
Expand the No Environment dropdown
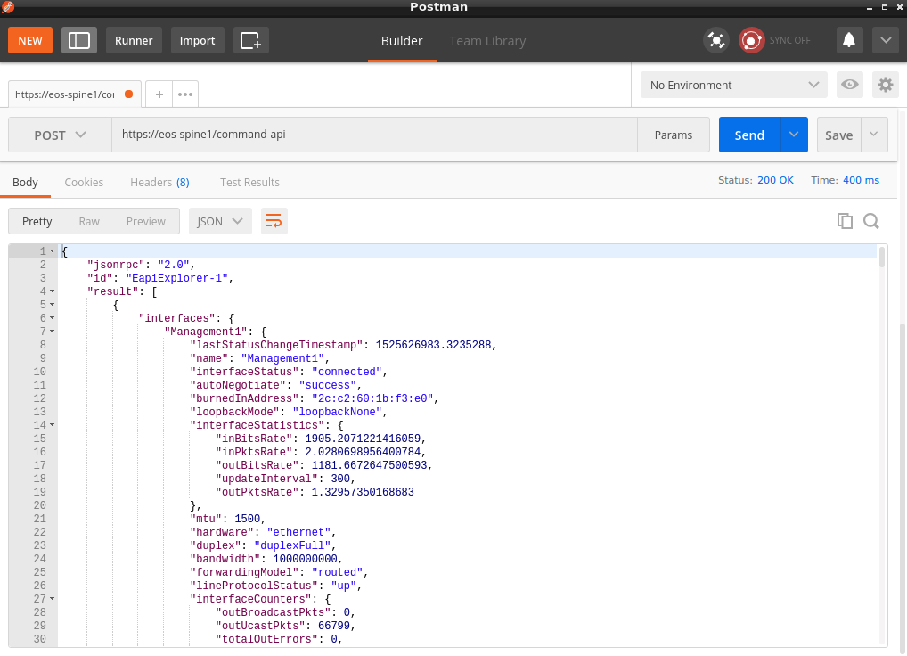[x=733, y=85]
